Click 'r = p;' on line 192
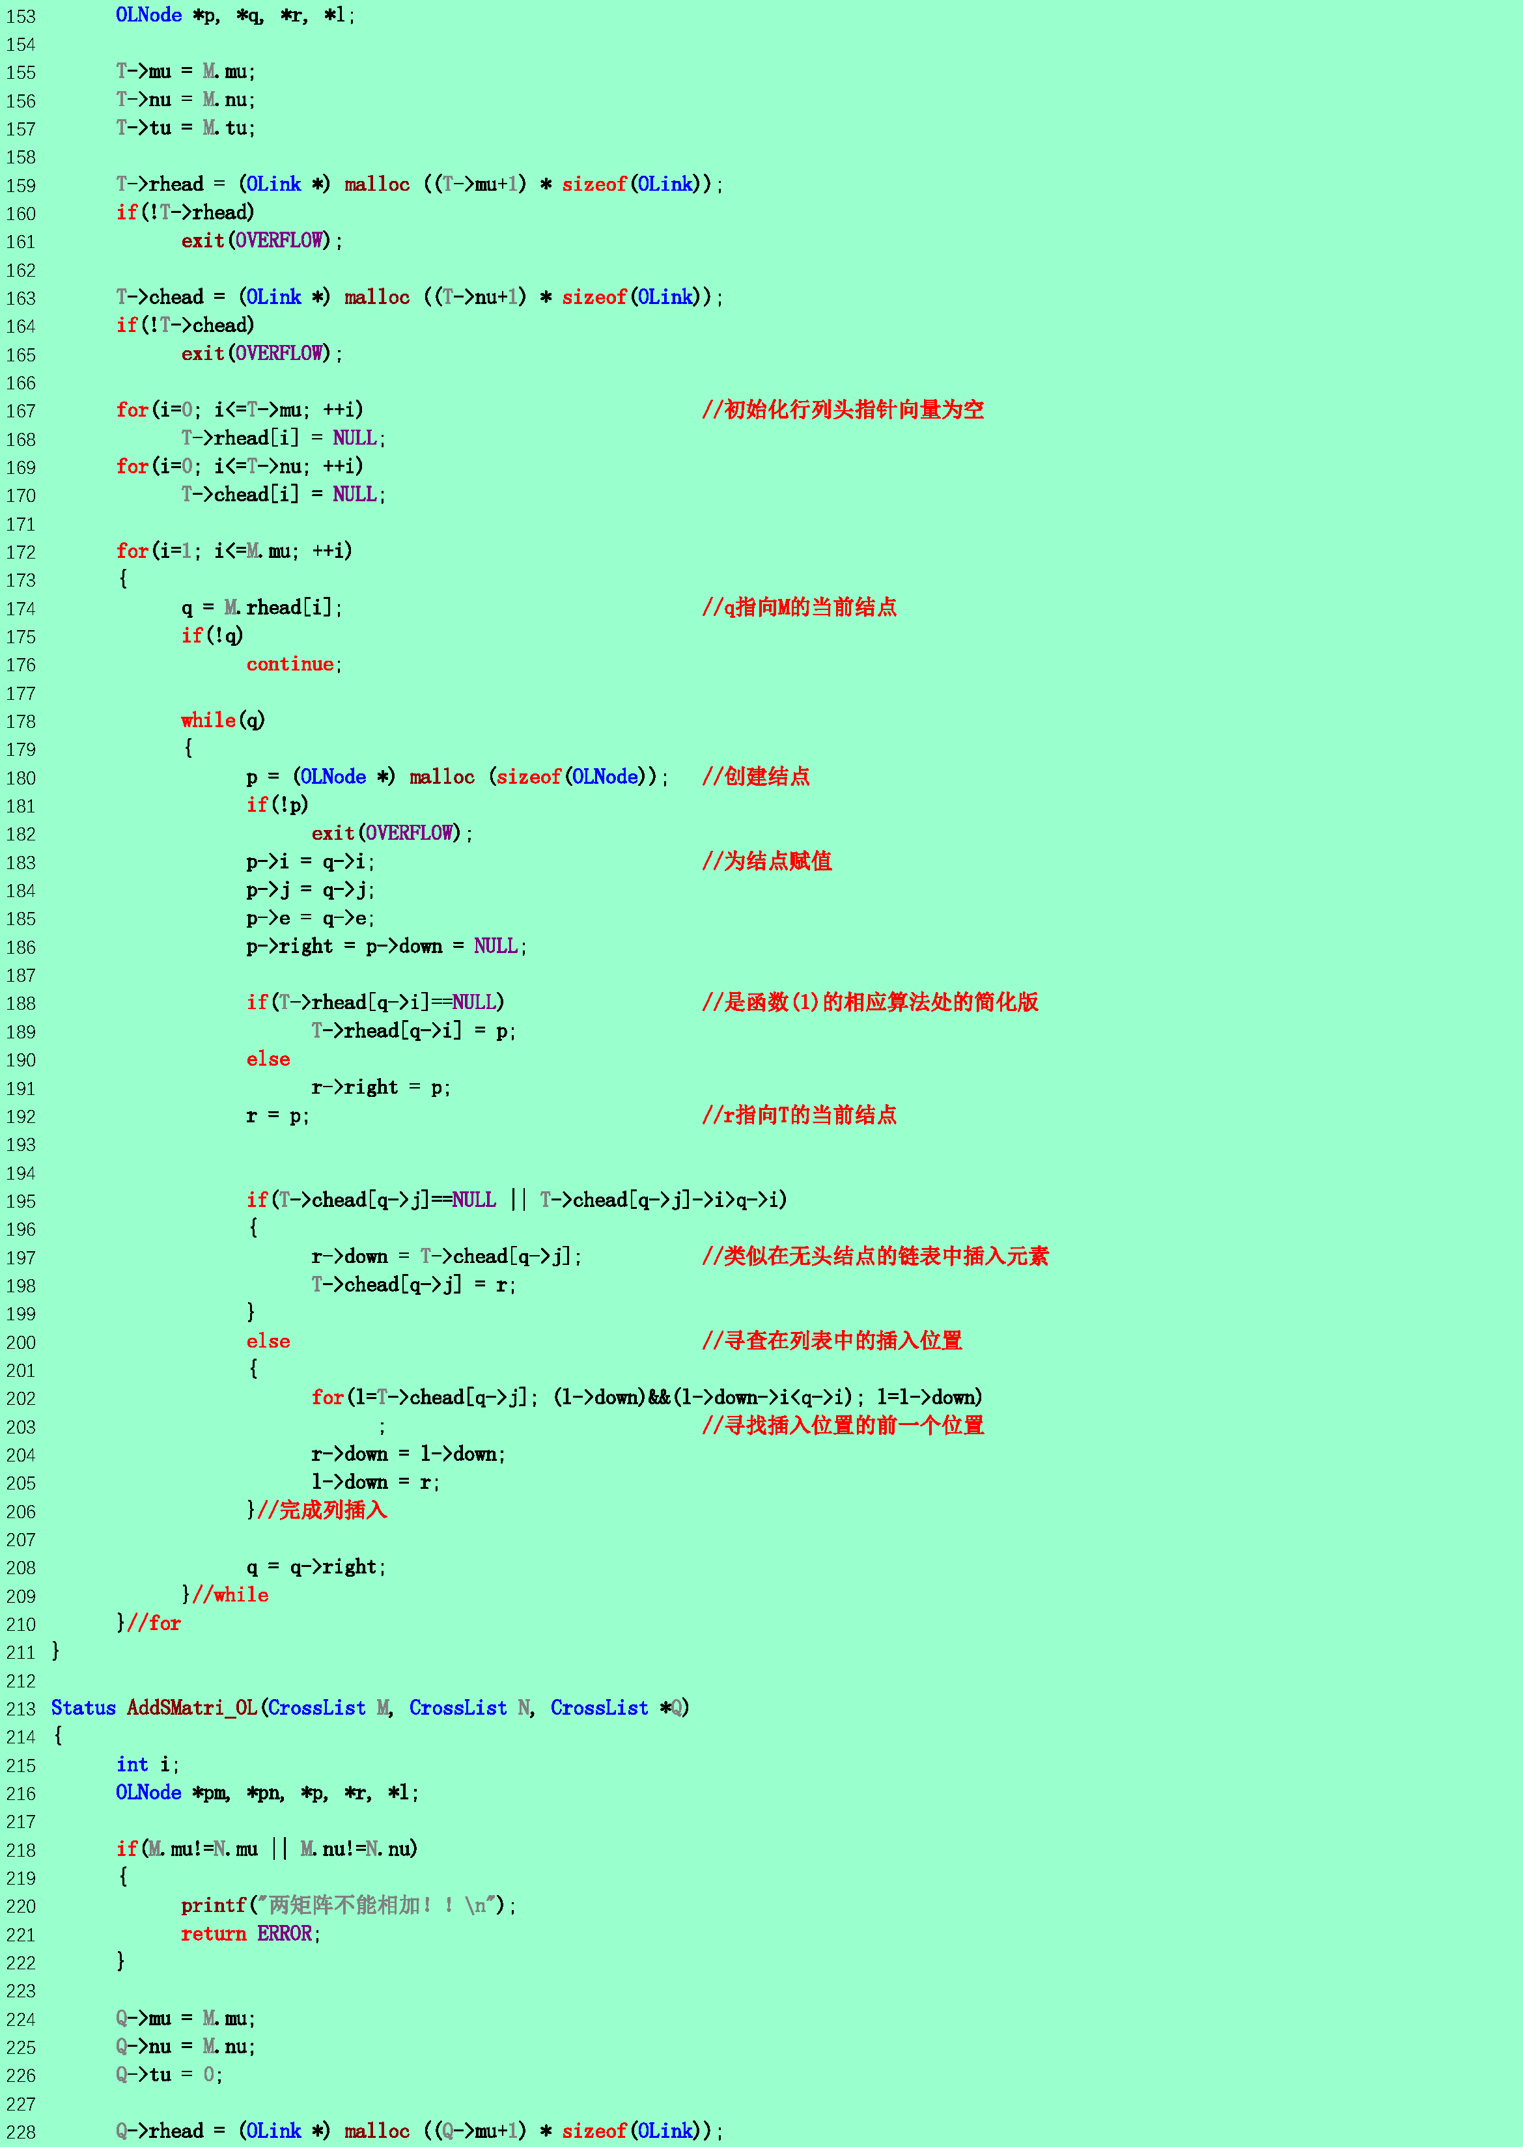Image resolution: width=1523 pixels, height=2147 pixels. point(277,1116)
